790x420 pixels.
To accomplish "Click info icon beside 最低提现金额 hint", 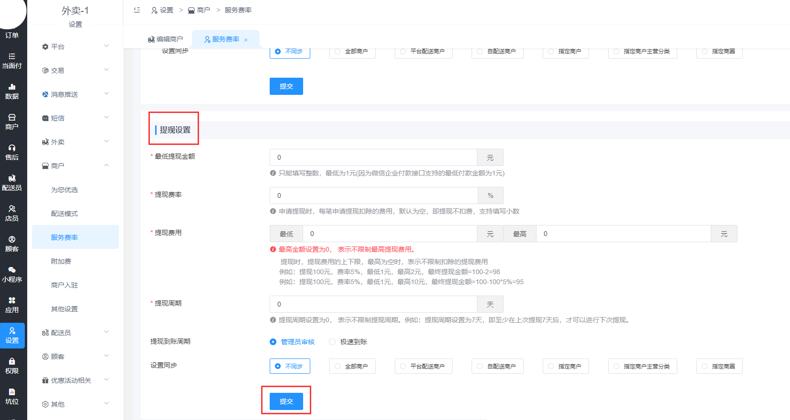I will point(273,173).
